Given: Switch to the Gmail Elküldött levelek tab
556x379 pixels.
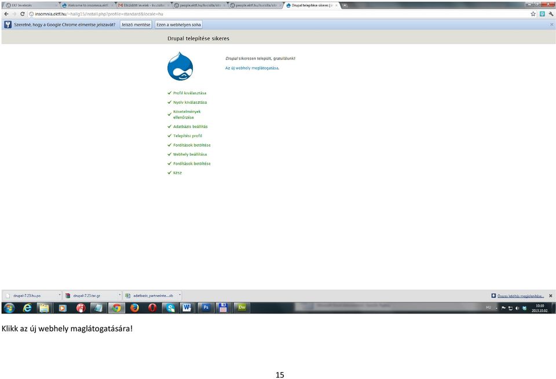Looking at the screenshot, I should coord(144,5).
